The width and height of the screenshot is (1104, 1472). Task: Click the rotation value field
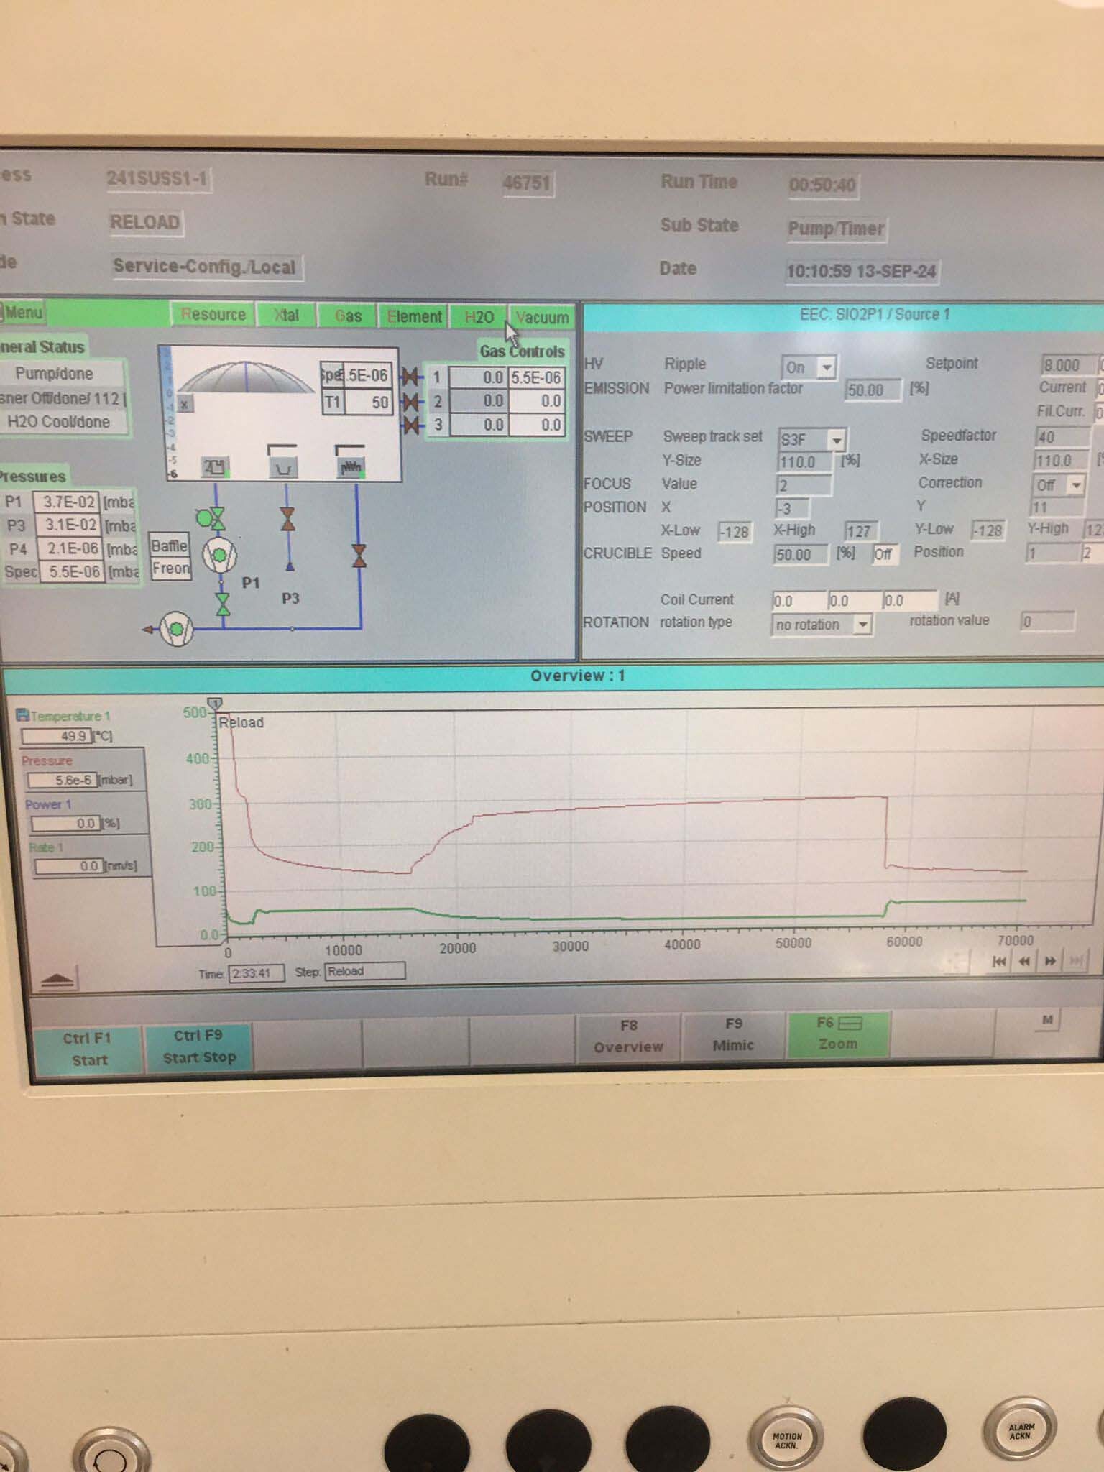click(1049, 622)
